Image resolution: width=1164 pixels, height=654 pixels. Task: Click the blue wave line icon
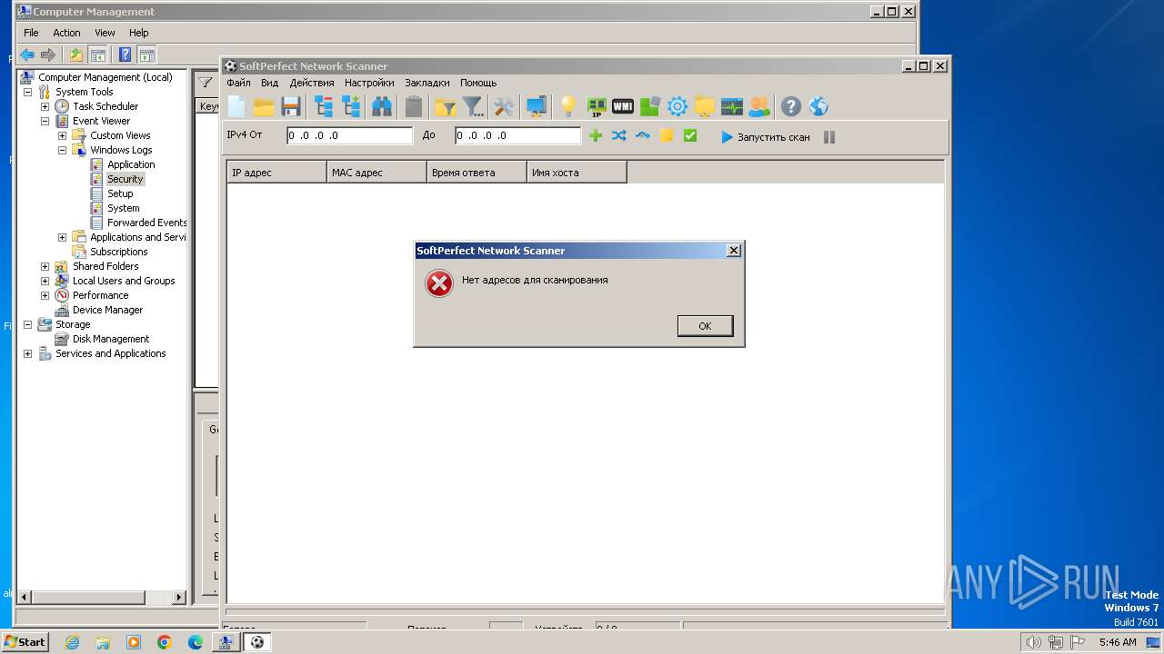pos(643,135)
